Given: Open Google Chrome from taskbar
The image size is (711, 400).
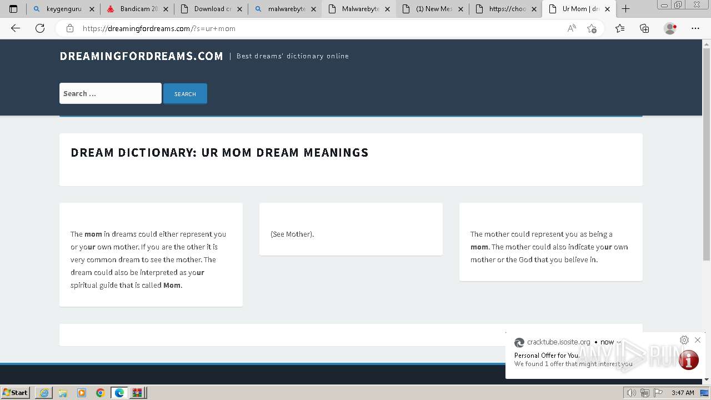Looking at the screenshot, I should [x=101, y=393].
